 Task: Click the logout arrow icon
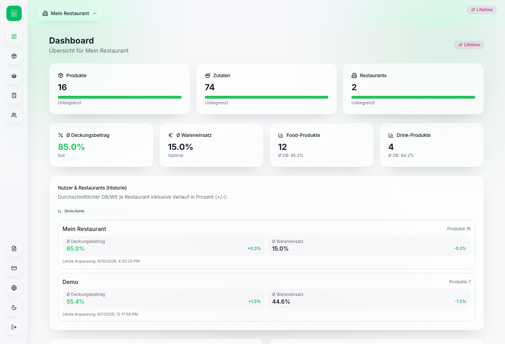[14, 327]
